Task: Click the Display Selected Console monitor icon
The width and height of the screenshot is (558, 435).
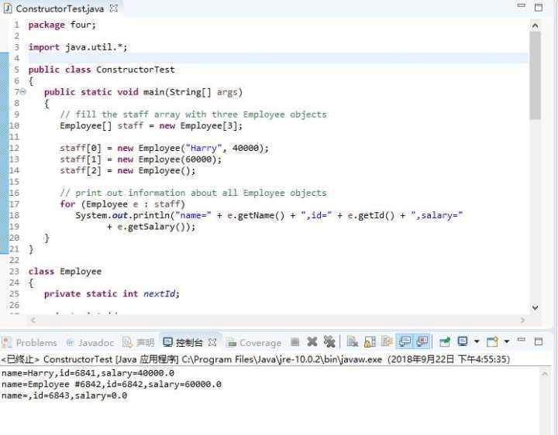Action: 462,342
